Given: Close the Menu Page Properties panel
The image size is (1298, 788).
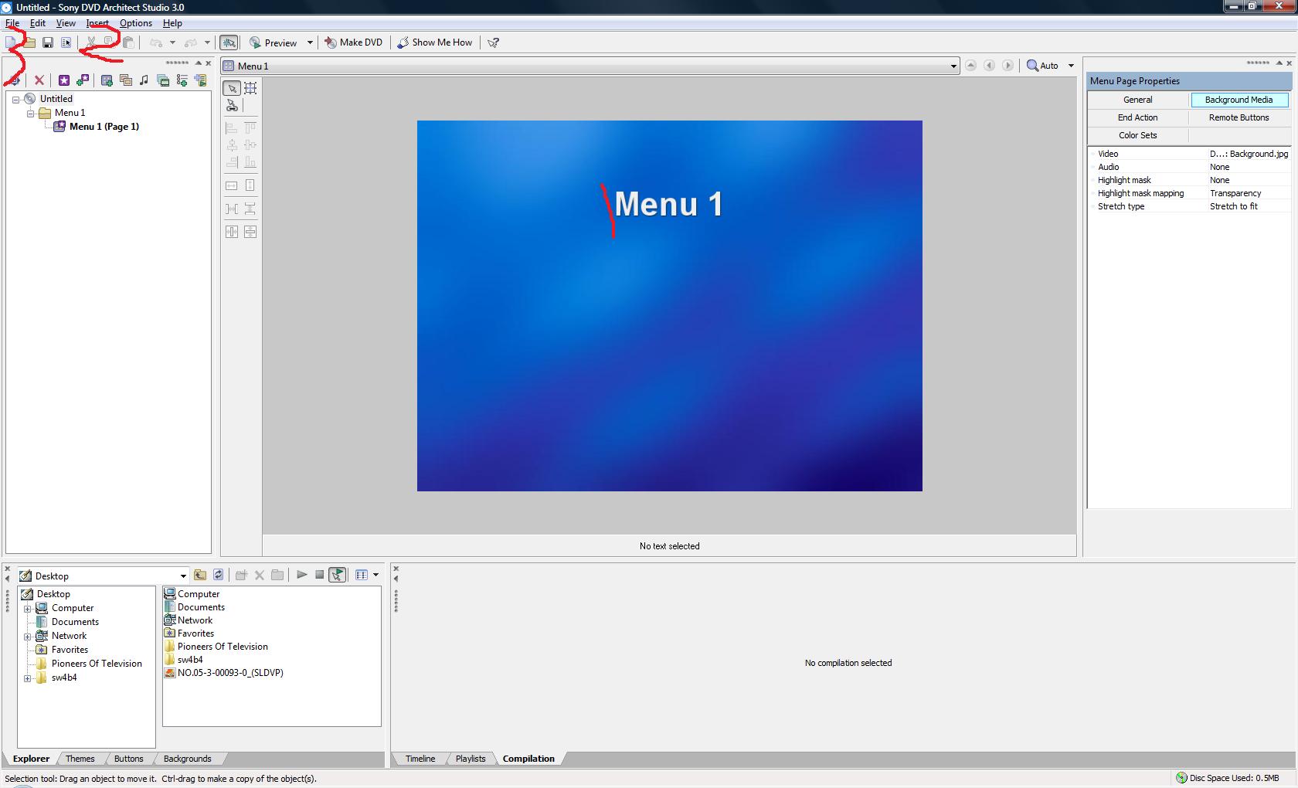Looking at the screenshot, I should (x=1289, y=63).
